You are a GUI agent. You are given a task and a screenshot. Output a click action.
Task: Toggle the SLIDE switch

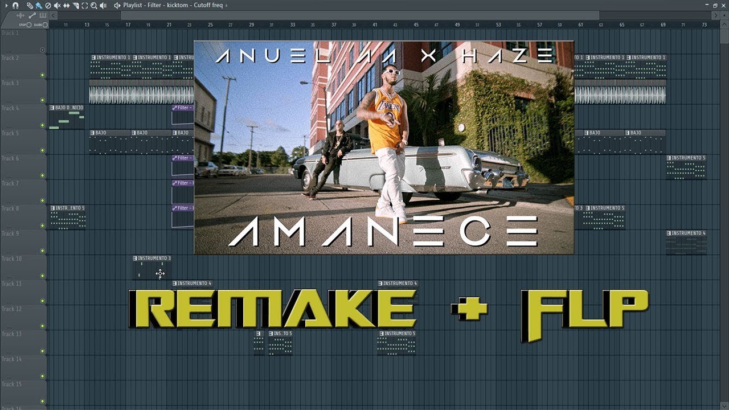45,24
